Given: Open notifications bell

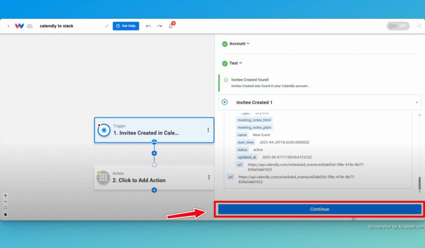Looking at the screenshot, I should click(171, 26).
